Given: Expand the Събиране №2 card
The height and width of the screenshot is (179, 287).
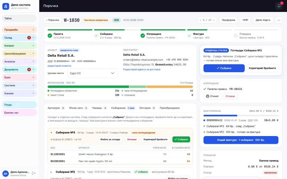Looking at the screenshot, I should tap(51, 172).
